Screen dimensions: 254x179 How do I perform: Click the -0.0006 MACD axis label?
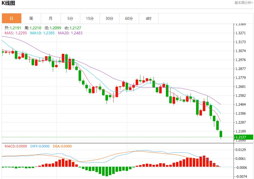tap(241, 168)
